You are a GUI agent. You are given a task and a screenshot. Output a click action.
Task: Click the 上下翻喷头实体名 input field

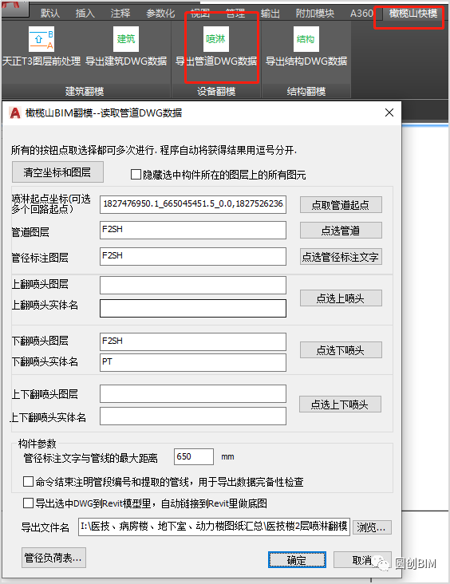point(193,416)
